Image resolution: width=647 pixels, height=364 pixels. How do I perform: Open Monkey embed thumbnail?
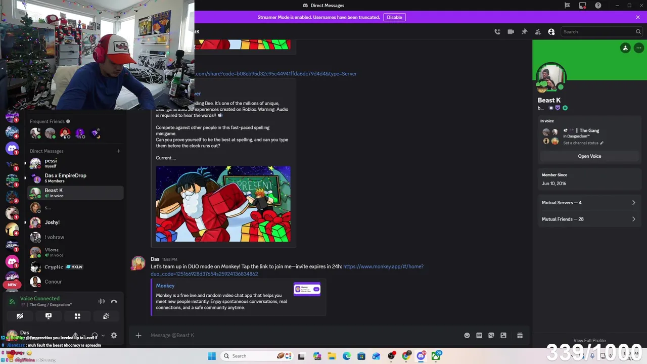coord(307,289)
